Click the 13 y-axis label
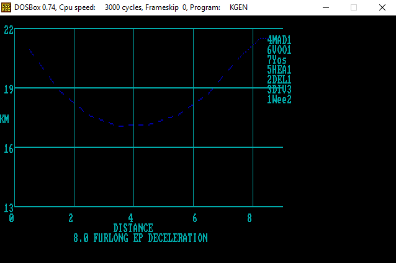 pyautogui.click(x=9, y=208)
